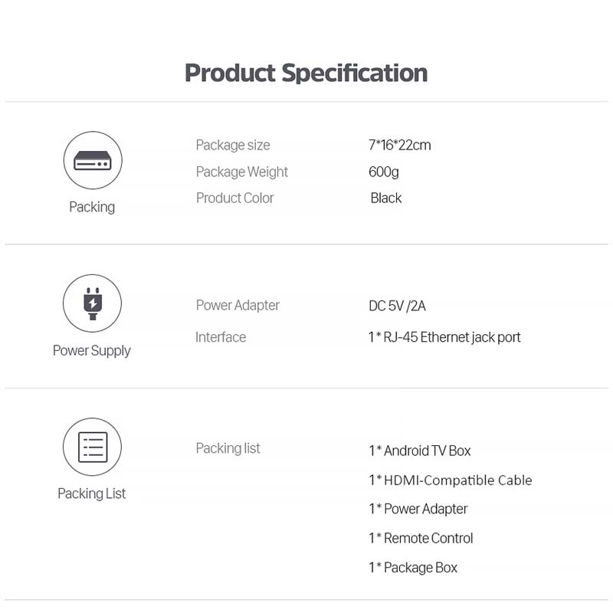
Task: Click the HDMI-Compatible Cable list item
Action: click(x=451, y=480)
